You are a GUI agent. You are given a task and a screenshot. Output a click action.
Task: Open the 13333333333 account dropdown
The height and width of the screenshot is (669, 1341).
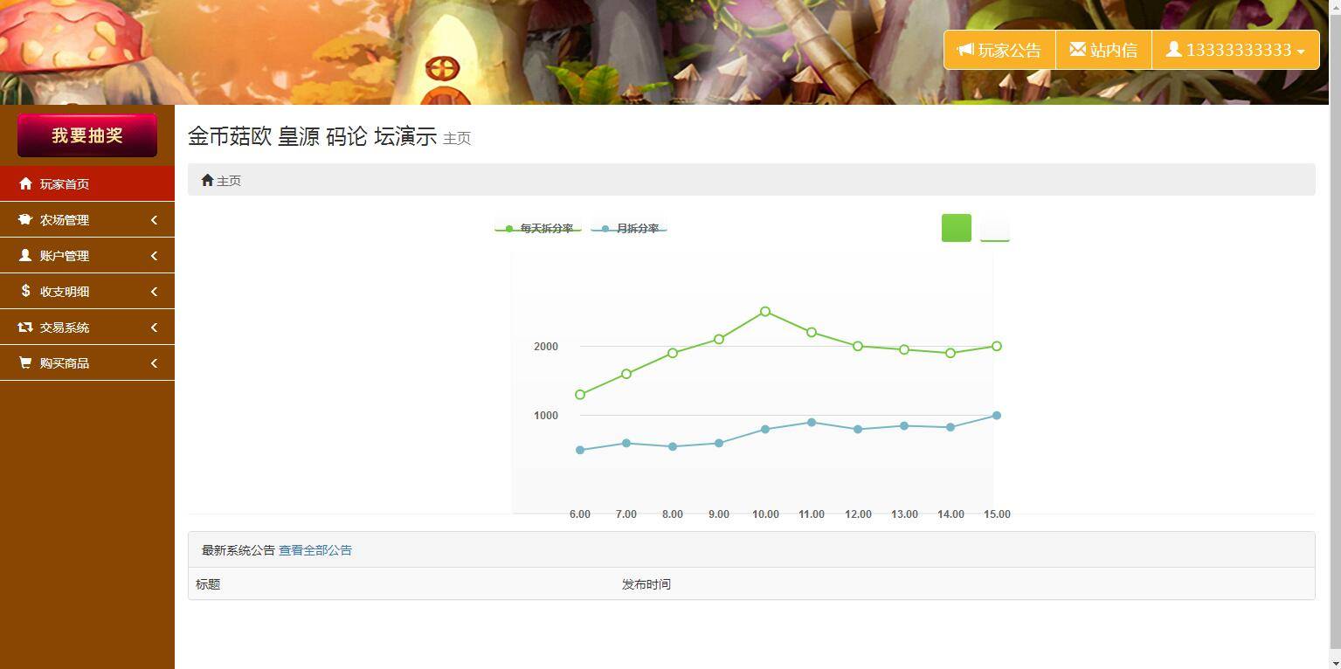coord(1234,49)
